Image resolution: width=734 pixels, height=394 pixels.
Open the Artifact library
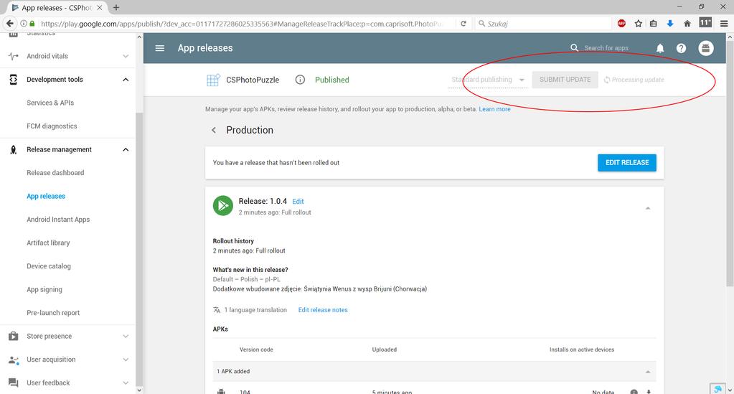48,243
